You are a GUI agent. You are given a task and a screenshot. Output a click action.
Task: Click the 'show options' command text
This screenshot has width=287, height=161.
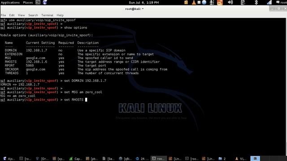pyautogui.click(x=76, y=28)
